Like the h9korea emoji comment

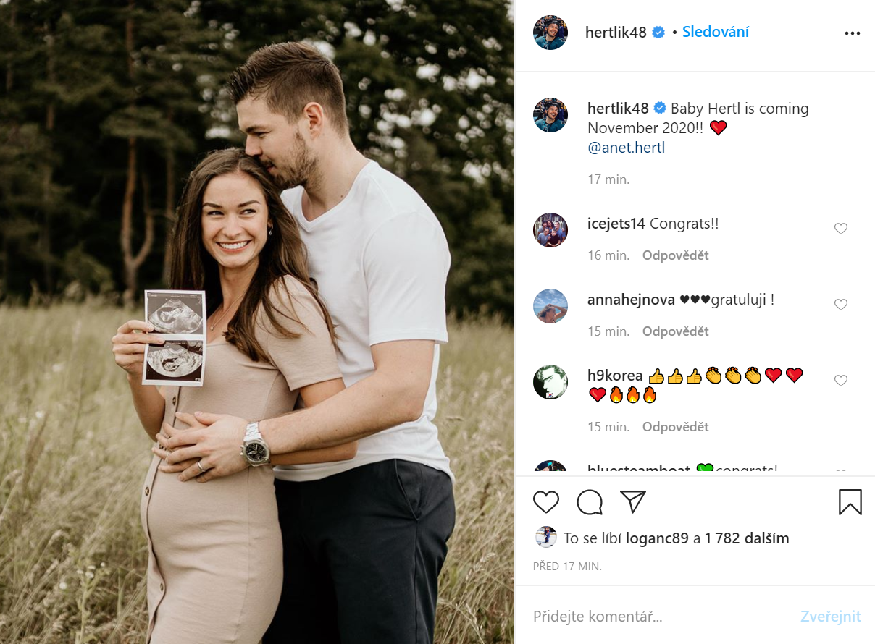(x=841, y=381)
